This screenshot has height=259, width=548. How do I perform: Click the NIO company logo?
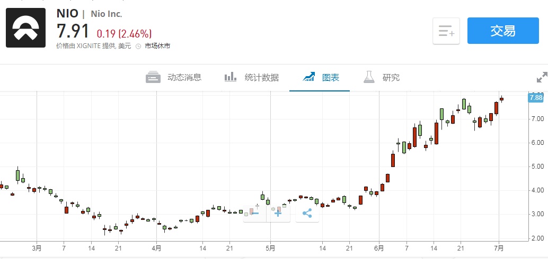click(26, 28)
